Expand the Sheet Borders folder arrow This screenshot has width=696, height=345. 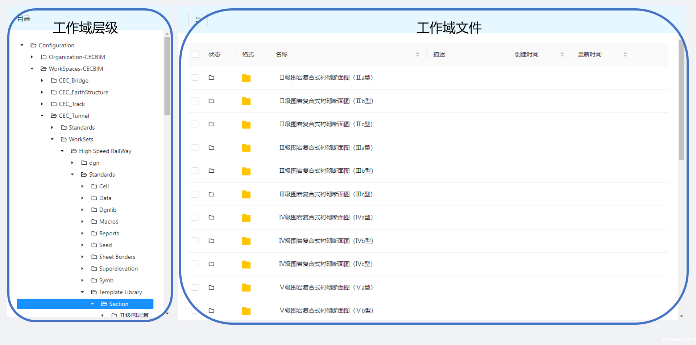[x=82, y=257]
